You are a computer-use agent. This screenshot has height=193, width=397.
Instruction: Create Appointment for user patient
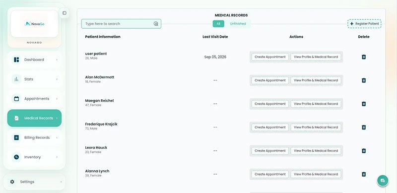coord(270,57)
